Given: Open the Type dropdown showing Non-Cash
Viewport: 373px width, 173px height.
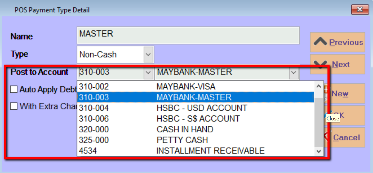Looking at the screenshot, I should pyautogui.click(x=148, y=54).
